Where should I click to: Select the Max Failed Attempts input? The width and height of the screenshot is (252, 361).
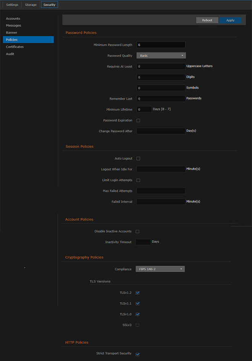point(161,190)
